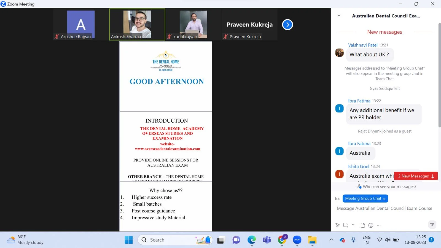
Task: Click the send message button
Action: [x=432, y=225]
